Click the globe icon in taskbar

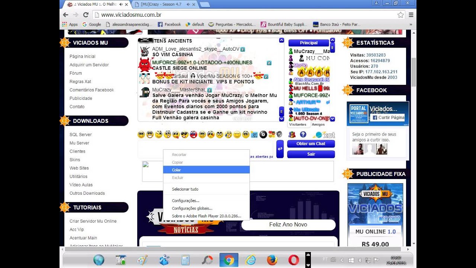pos(99,260)
